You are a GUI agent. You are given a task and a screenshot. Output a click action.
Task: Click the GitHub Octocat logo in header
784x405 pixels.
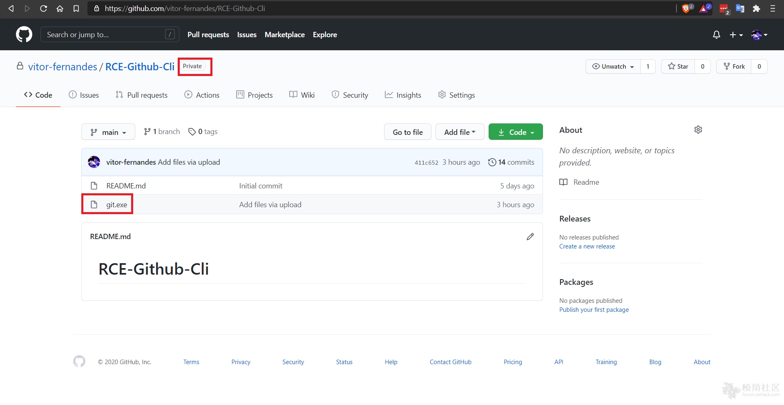pos(24,35)
